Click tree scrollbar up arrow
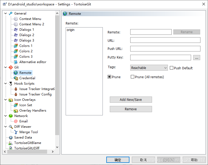 pos(57,13)
